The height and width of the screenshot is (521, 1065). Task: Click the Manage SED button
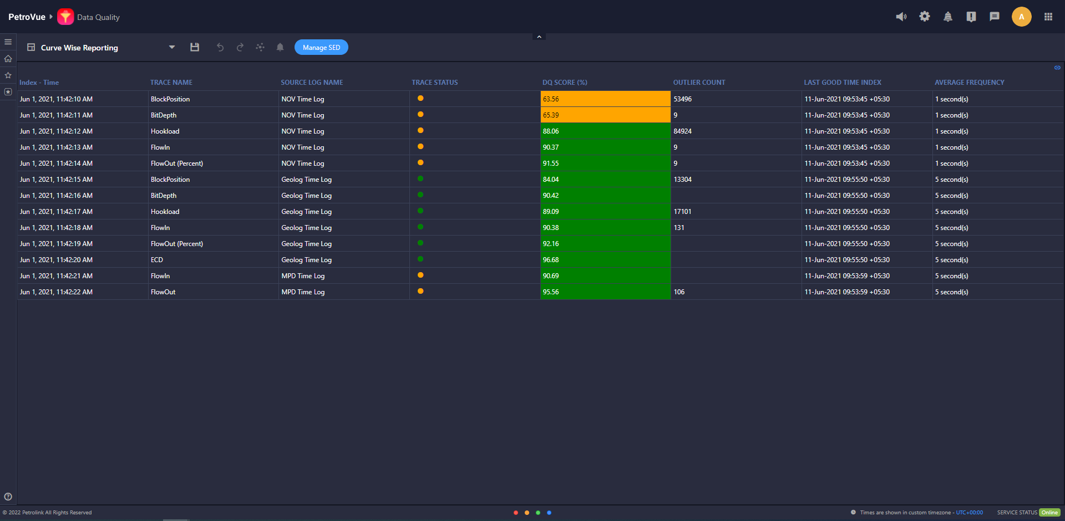tap(321, 48)
